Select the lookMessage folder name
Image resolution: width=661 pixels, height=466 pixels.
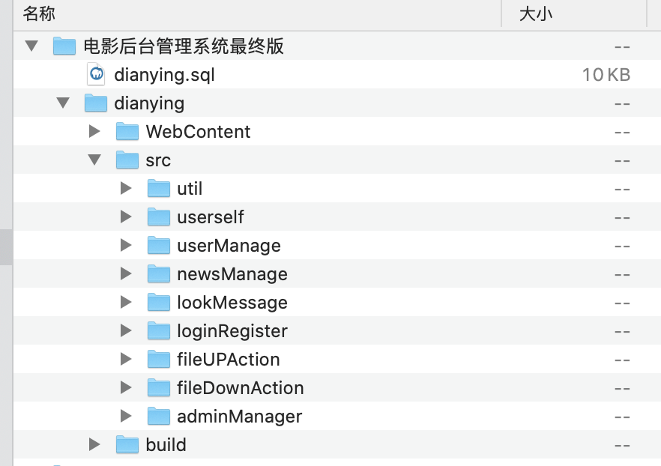pos(232,303)
